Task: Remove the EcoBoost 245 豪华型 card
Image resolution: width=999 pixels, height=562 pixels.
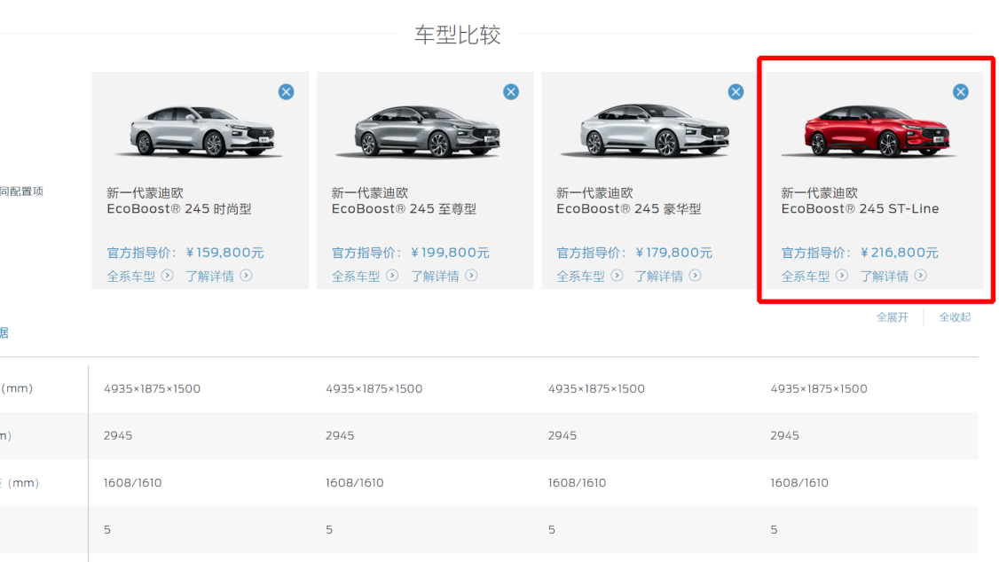Action: coord(735,91)
